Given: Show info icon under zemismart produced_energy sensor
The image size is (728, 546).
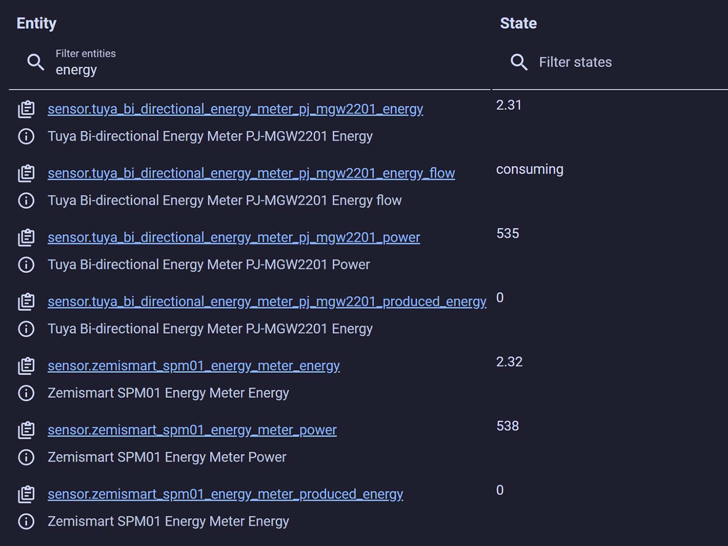Looking at the screenshot, I should 26,521.
